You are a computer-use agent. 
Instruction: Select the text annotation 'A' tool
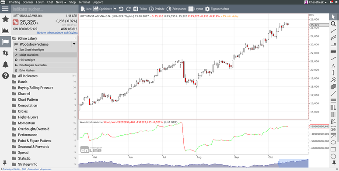click(x=333, y=66)
